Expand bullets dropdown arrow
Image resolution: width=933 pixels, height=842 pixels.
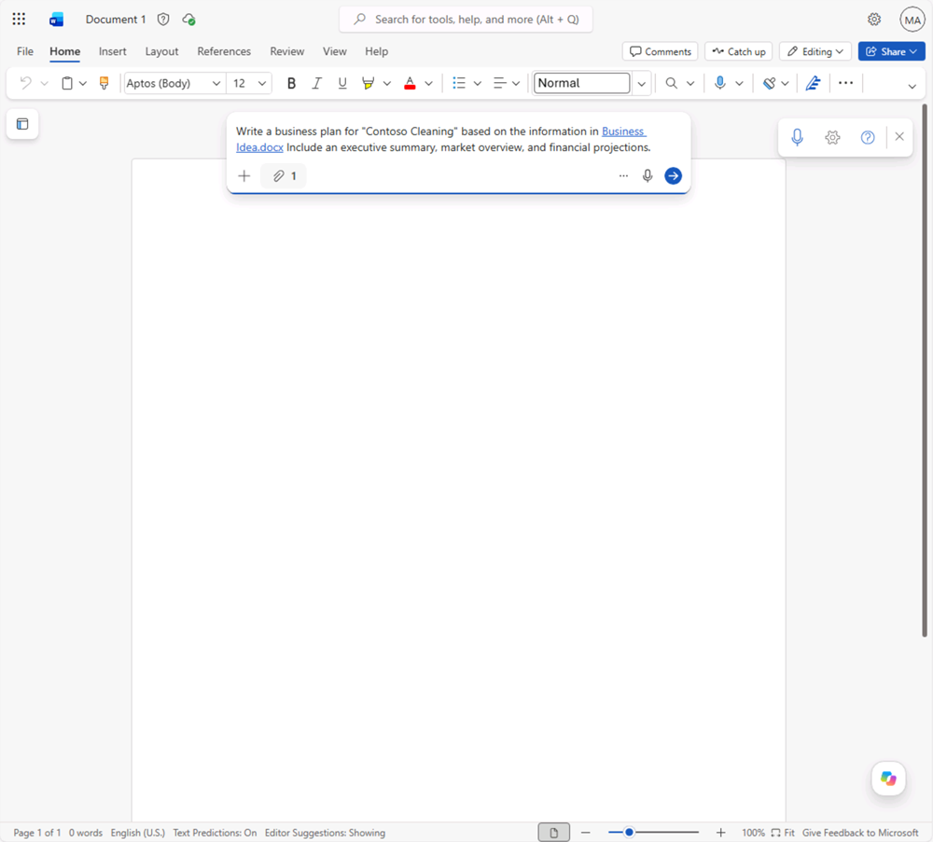477,83
